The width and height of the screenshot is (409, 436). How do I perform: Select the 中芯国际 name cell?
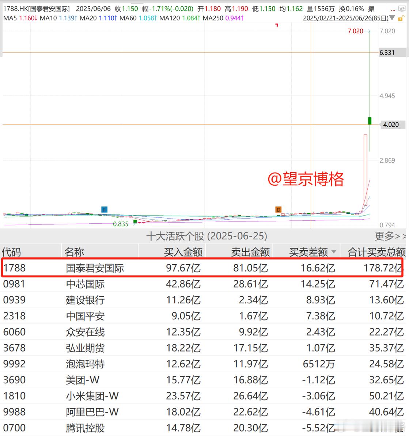[85, 284]
